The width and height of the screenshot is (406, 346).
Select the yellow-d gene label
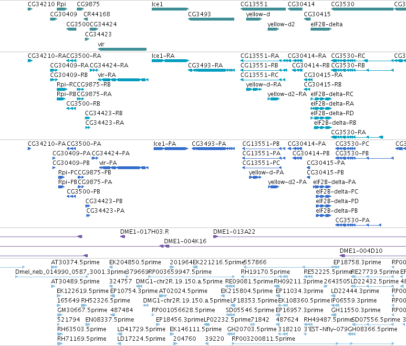258,14
